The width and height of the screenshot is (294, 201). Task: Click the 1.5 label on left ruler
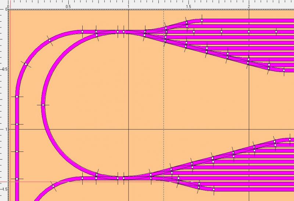click(5, 189)
